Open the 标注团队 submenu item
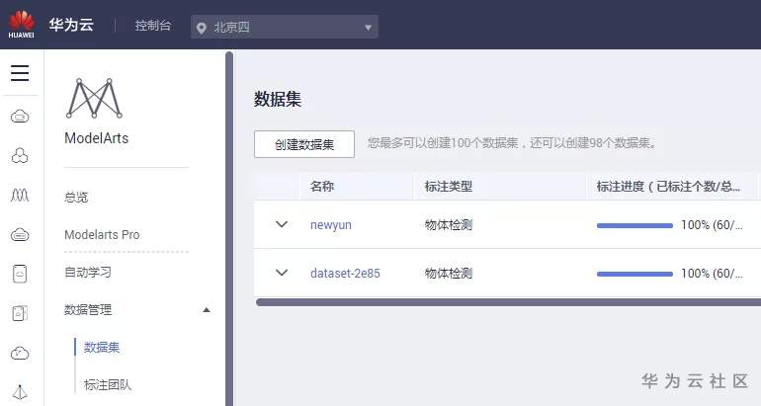Screen dimensions: 761x406 click(x=108, y=384)
